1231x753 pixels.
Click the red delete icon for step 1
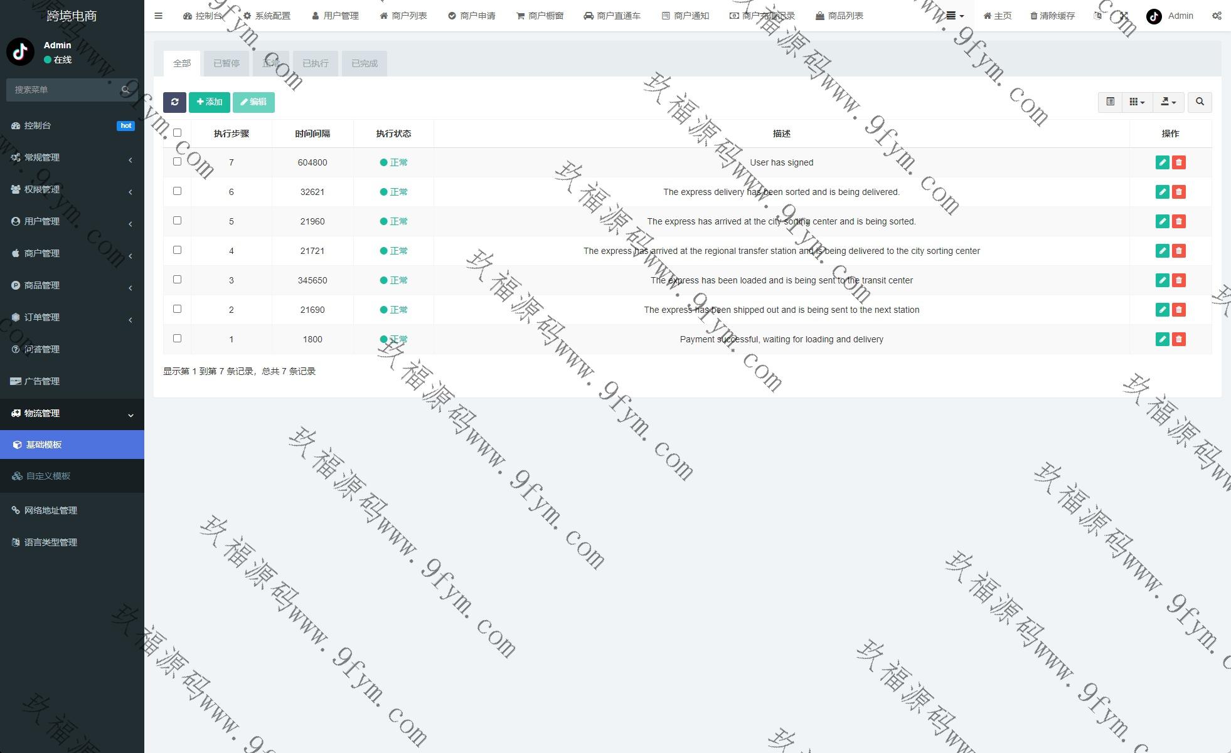[1179, 339]
